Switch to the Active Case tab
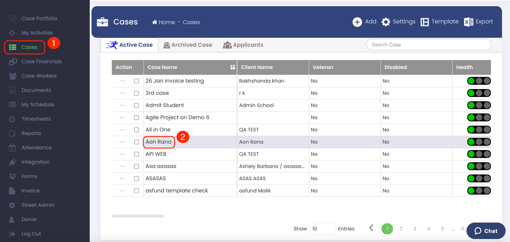 point(129,45)
